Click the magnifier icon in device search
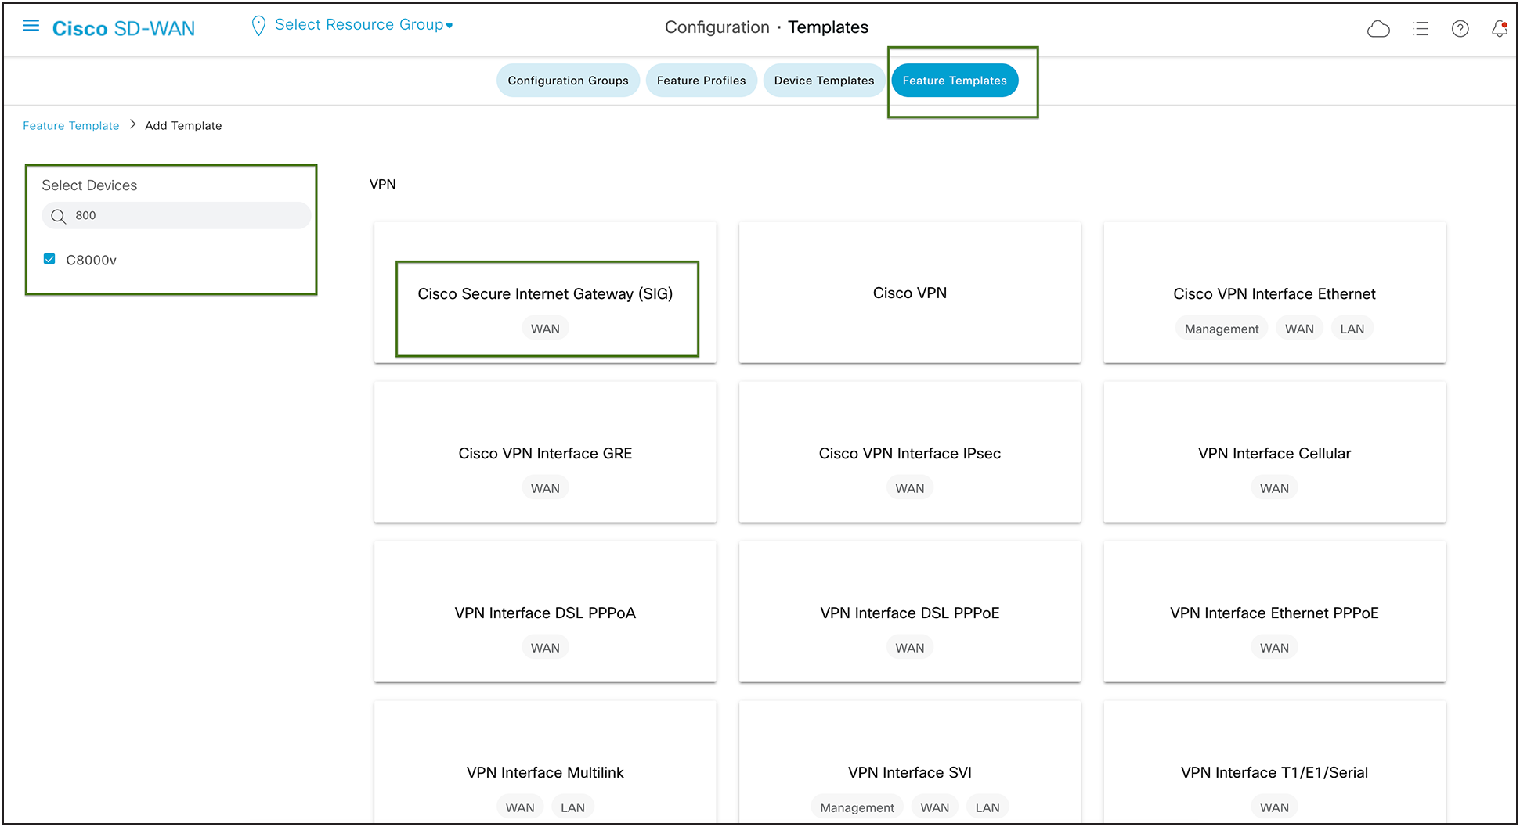 coord(58,216)
